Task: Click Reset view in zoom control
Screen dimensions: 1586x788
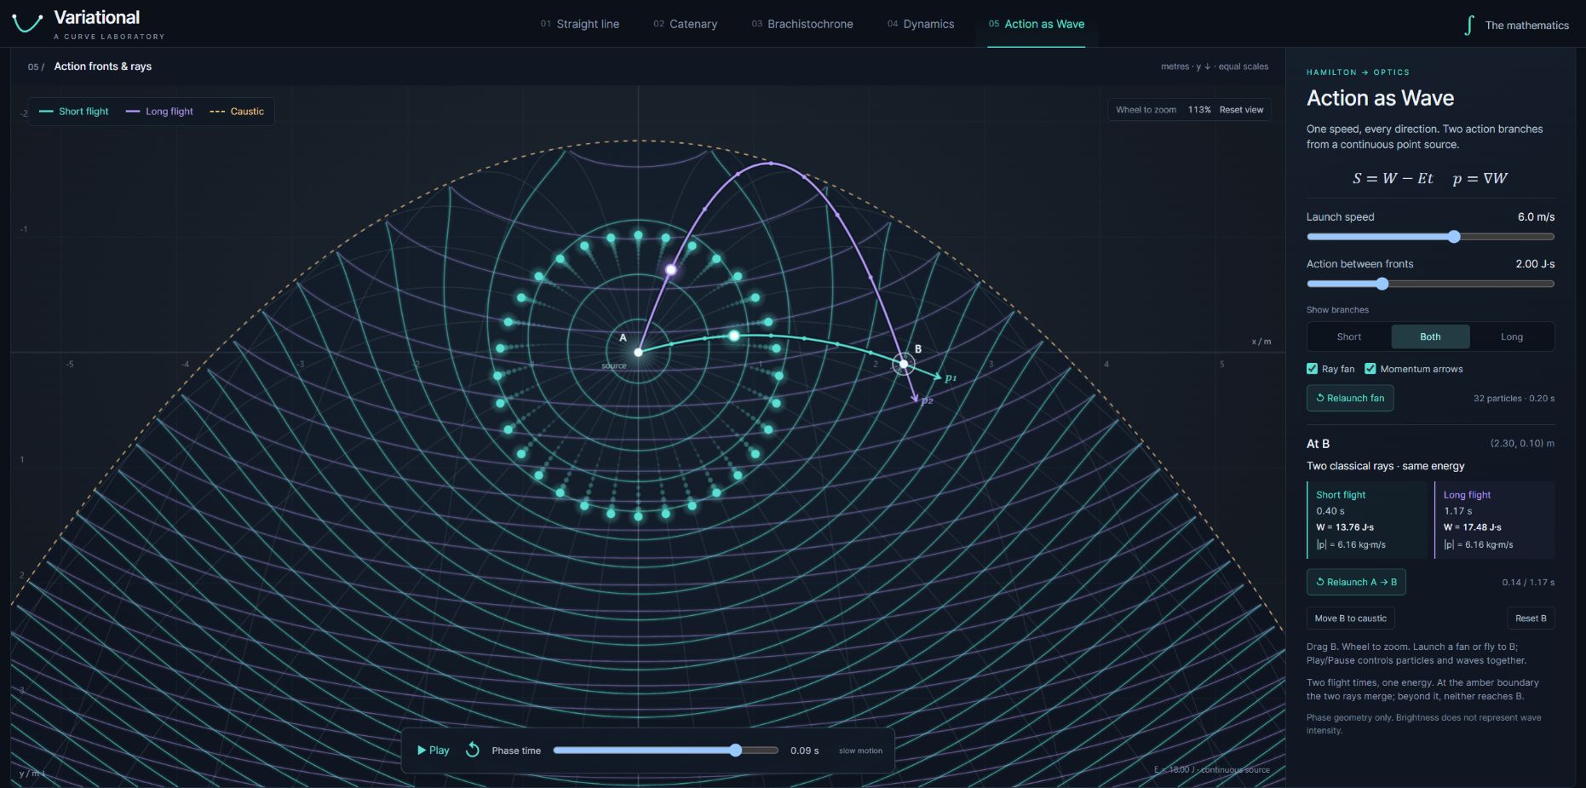Action: 1241,110
